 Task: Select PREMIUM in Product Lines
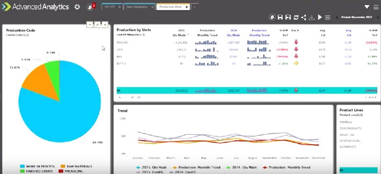[346, 122]
